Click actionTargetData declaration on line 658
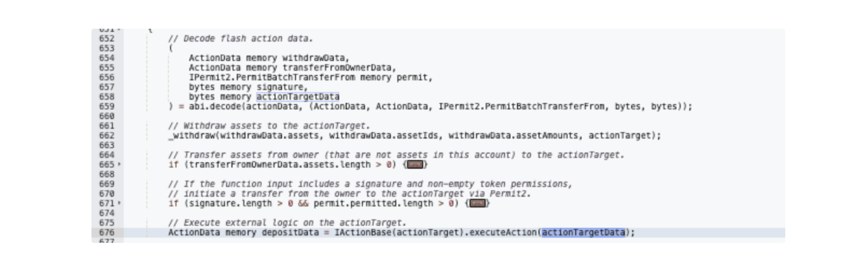Viewport: 867px width, 269px height. click(297, 97)
